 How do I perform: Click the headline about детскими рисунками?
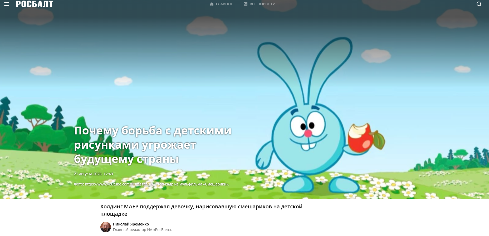[153, 145]
